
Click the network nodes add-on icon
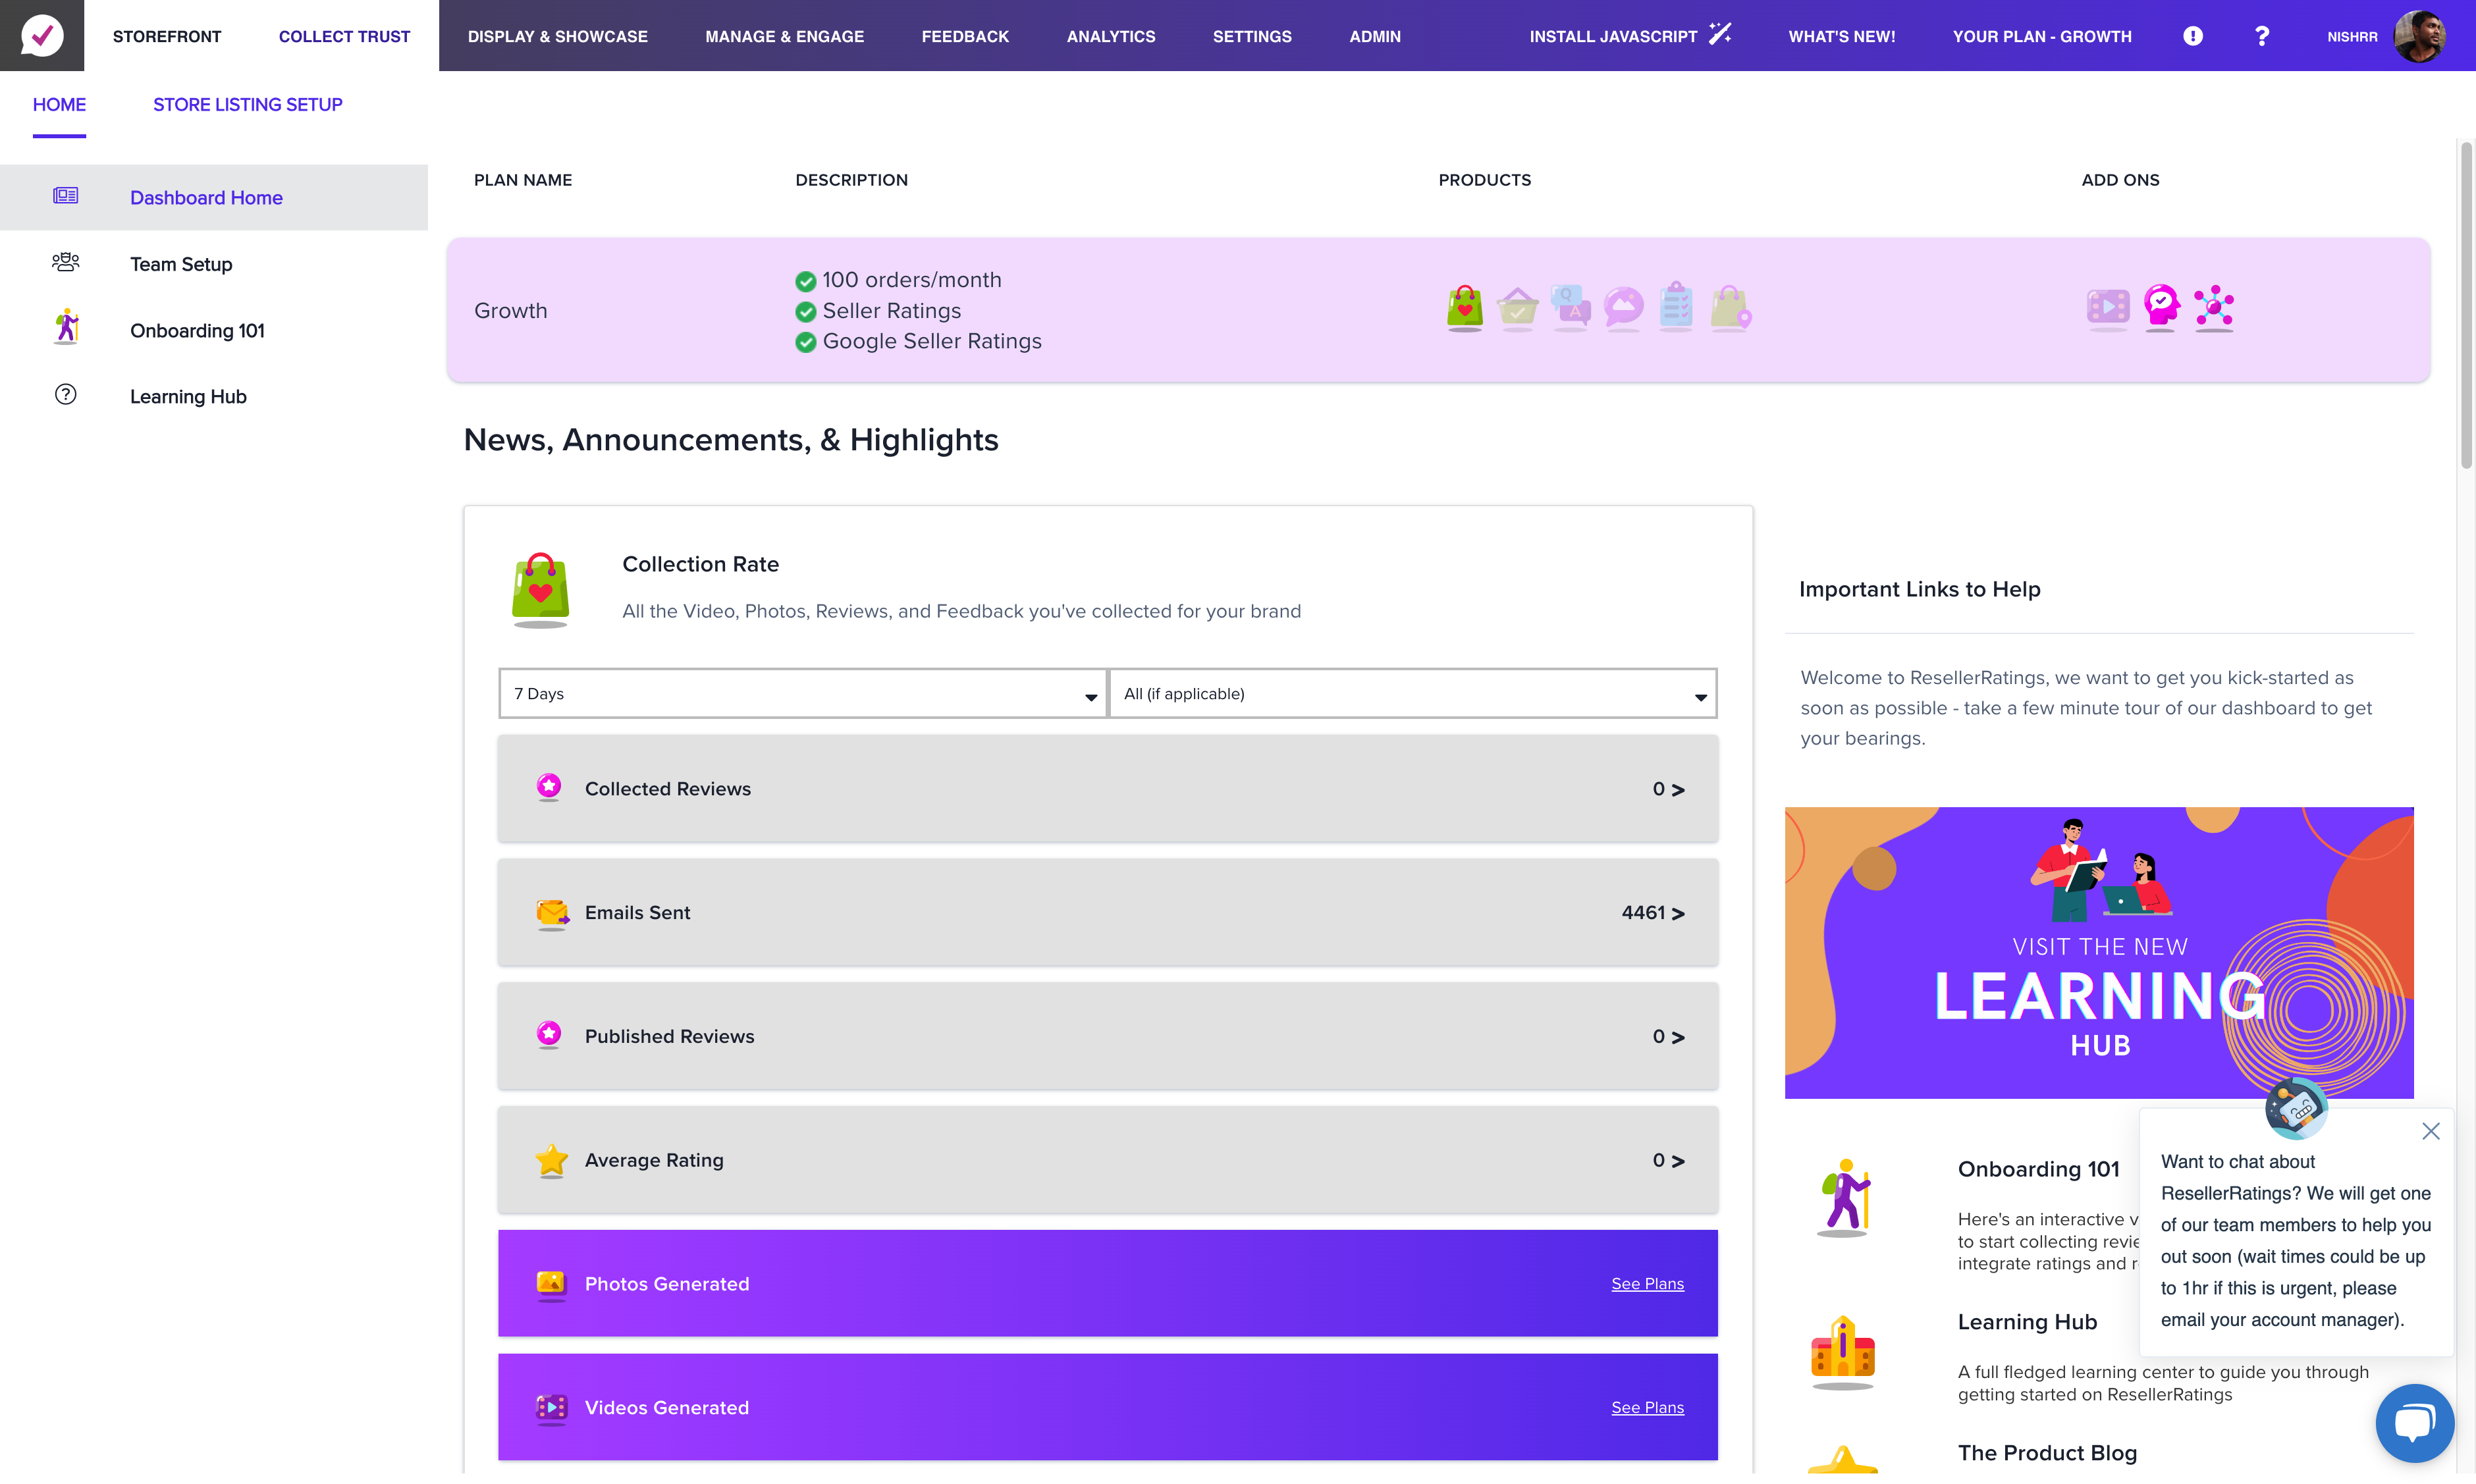pyautogui.click(x=2214, y=307)
